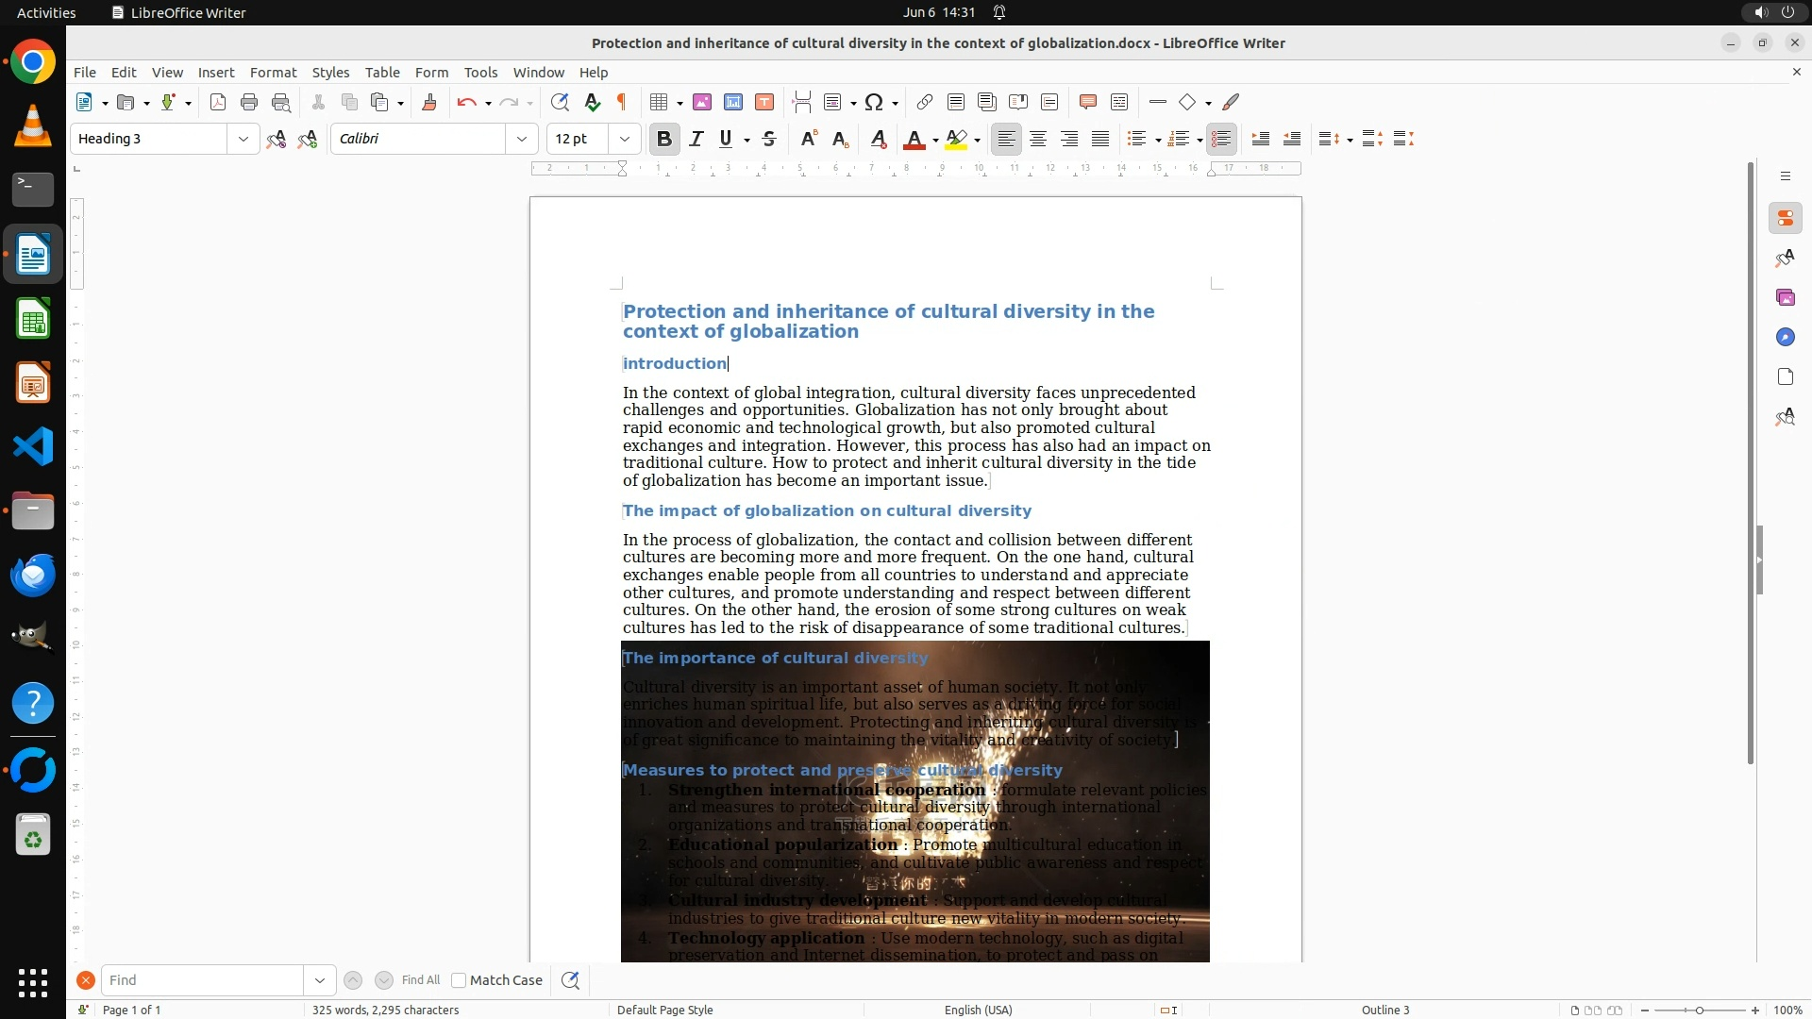Screen dimensions: 1812x1019
Task: Expand the Calibri font name dropdown
Action: (522, 140)
